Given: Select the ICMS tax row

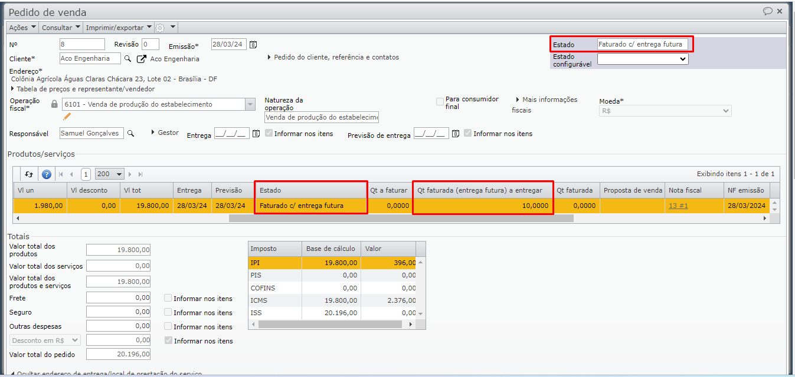Looking at the screenshot, I should [332, 300].
